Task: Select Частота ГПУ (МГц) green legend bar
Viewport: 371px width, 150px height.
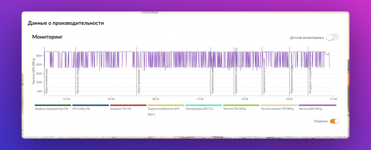Action: [x=242, y=105]
